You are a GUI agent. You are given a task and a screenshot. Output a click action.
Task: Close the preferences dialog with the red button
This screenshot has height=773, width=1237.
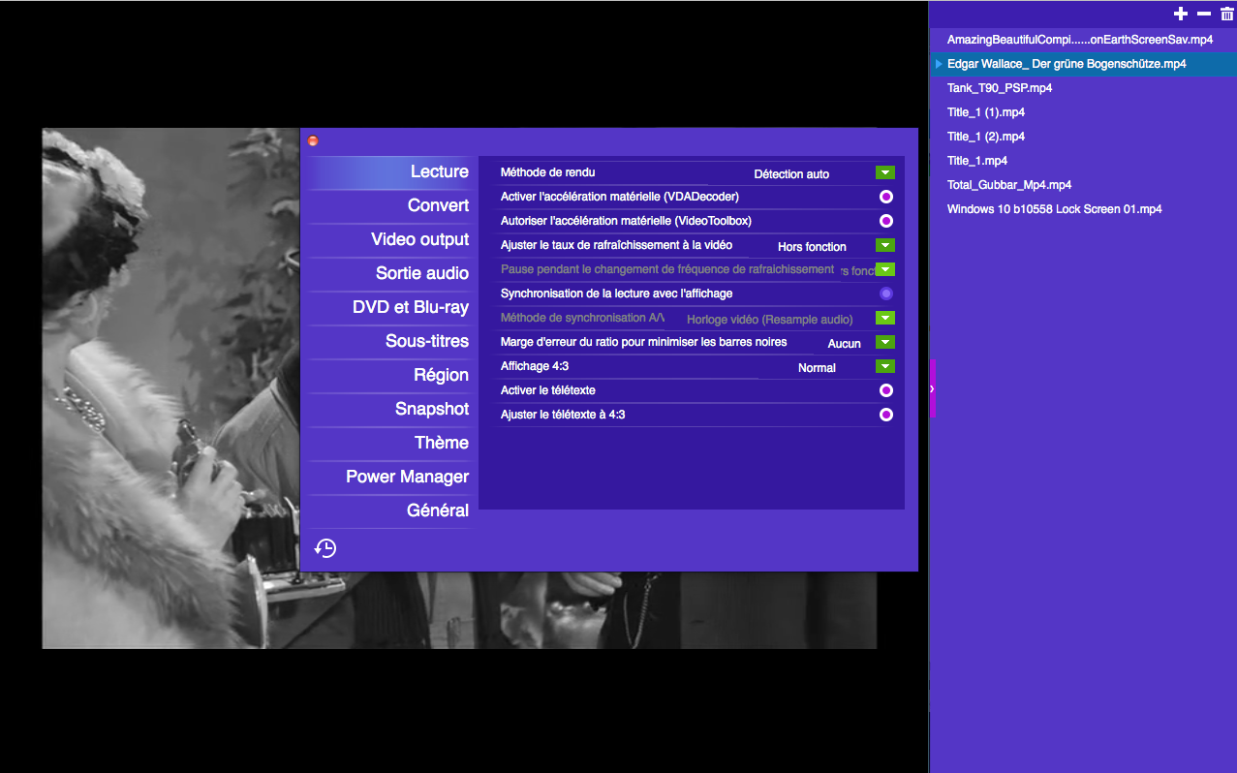[313, 141]
